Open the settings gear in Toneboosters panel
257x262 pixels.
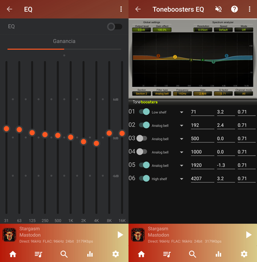pos(244,254)
